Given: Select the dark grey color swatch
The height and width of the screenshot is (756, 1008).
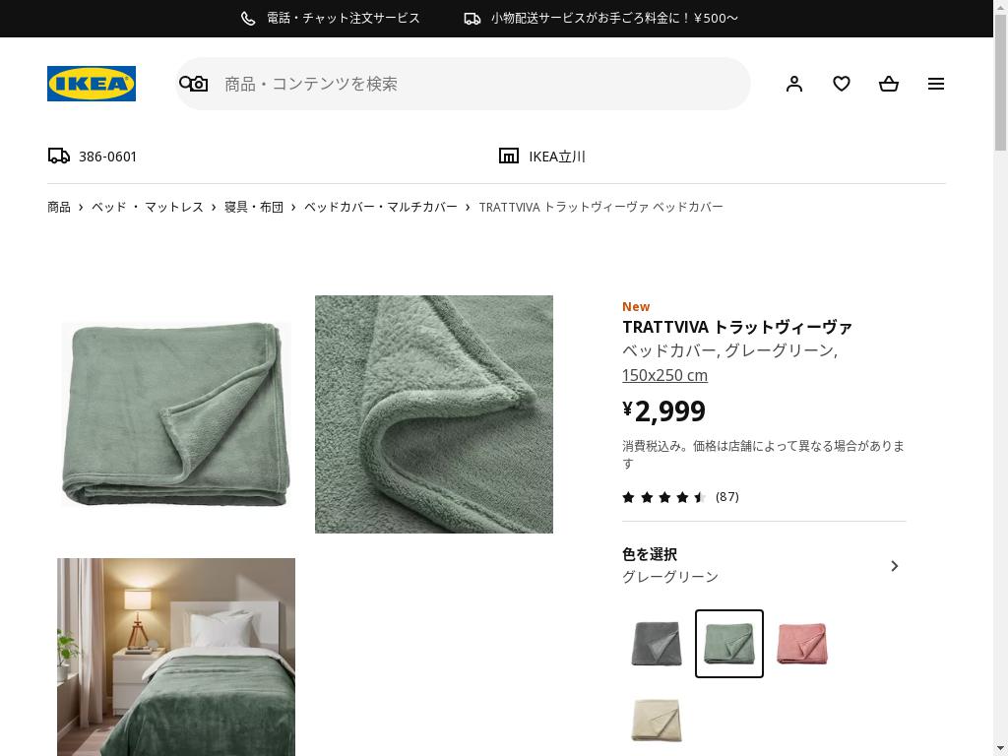Looking at the screenshot, I should coord(657,644).
